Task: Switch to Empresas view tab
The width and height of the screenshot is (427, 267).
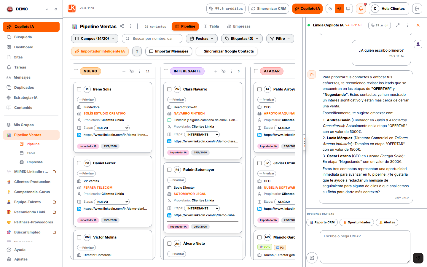Action: (x=239, y=26)
